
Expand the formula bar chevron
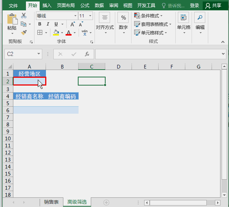point(223,54)
